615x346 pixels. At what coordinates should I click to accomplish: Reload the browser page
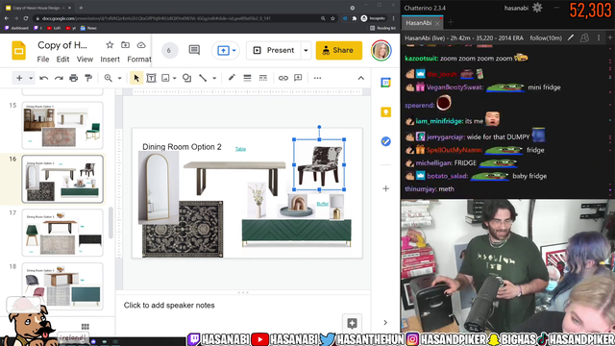tap(26, 18)
